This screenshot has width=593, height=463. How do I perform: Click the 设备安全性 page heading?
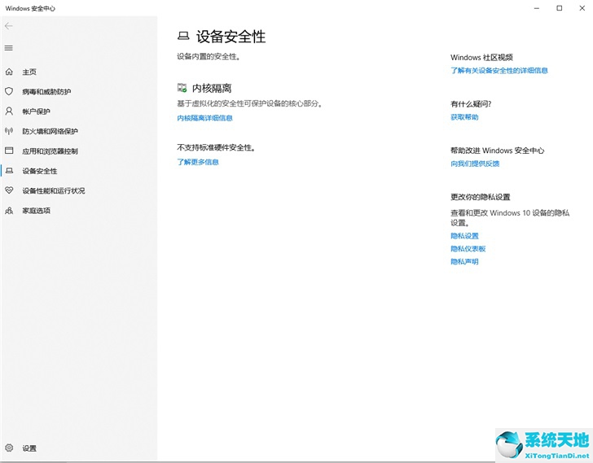pos(231,37)
